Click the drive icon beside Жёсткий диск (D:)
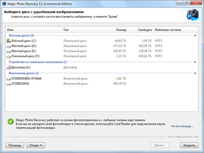The height and width of the screenshot is (153, 204). (x=8, y=46)
